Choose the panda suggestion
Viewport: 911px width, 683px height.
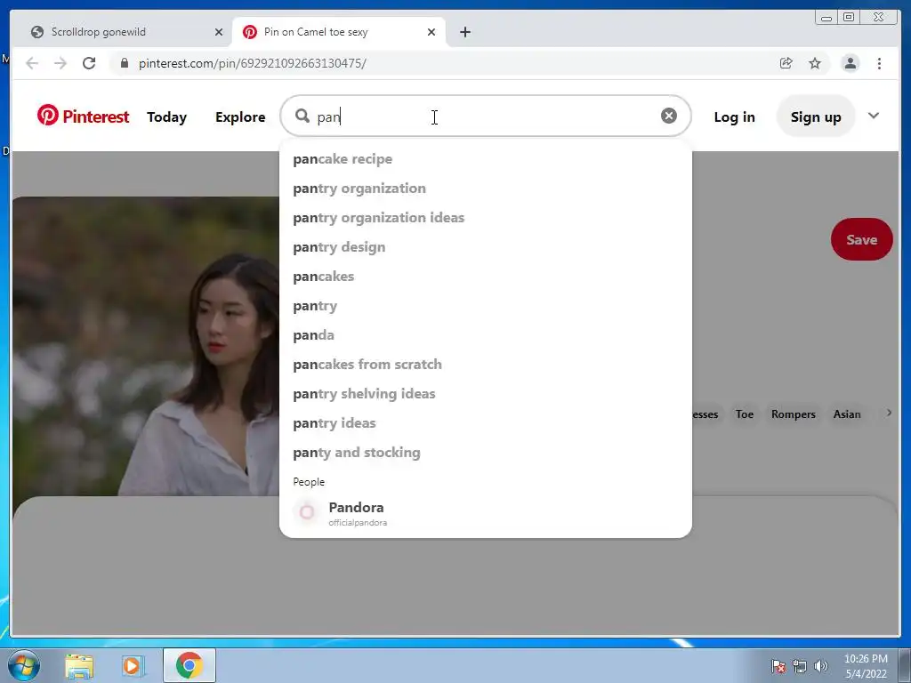[x=485, y=334]
